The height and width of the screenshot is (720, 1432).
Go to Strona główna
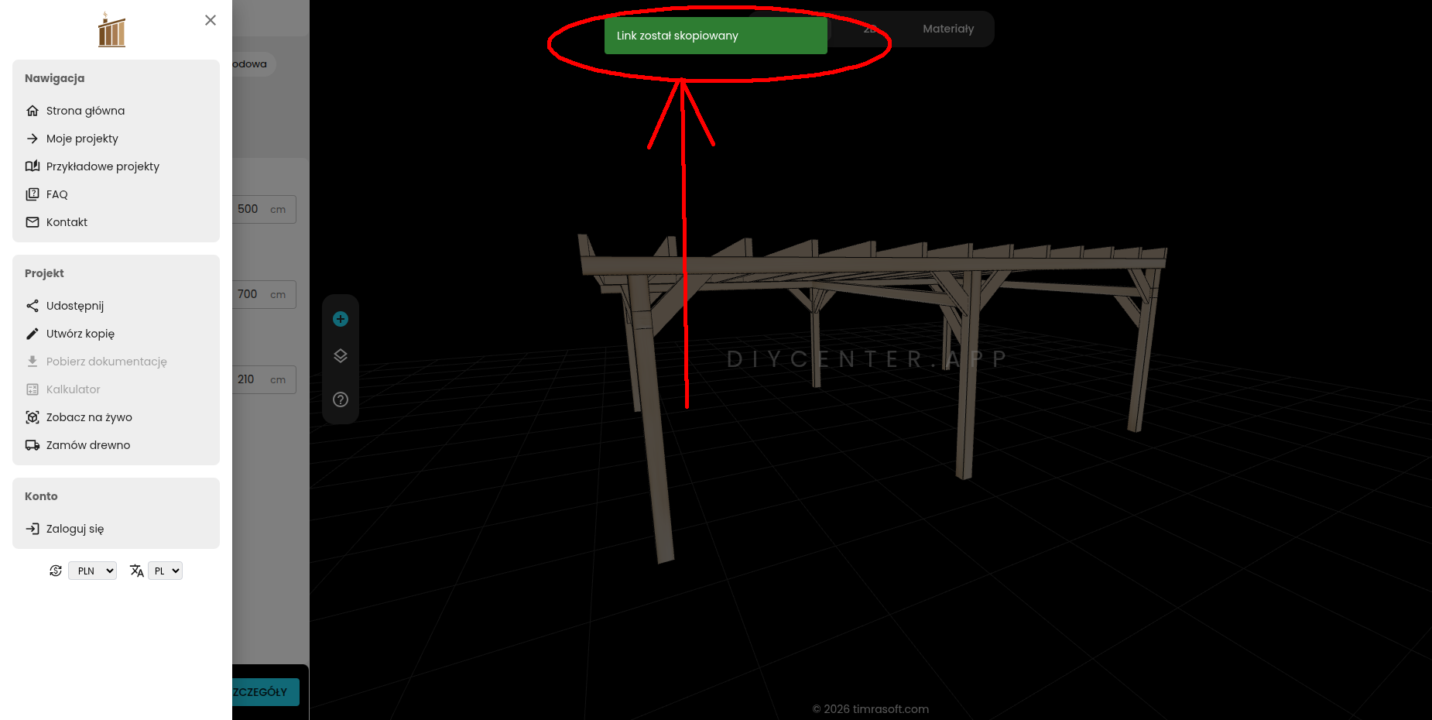85,111
